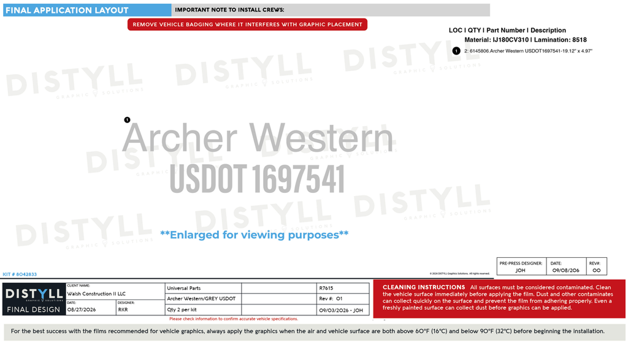Click 'IMPORTANT NOTE TO INSTALL CREWS:' heading

tap(229, 10)
